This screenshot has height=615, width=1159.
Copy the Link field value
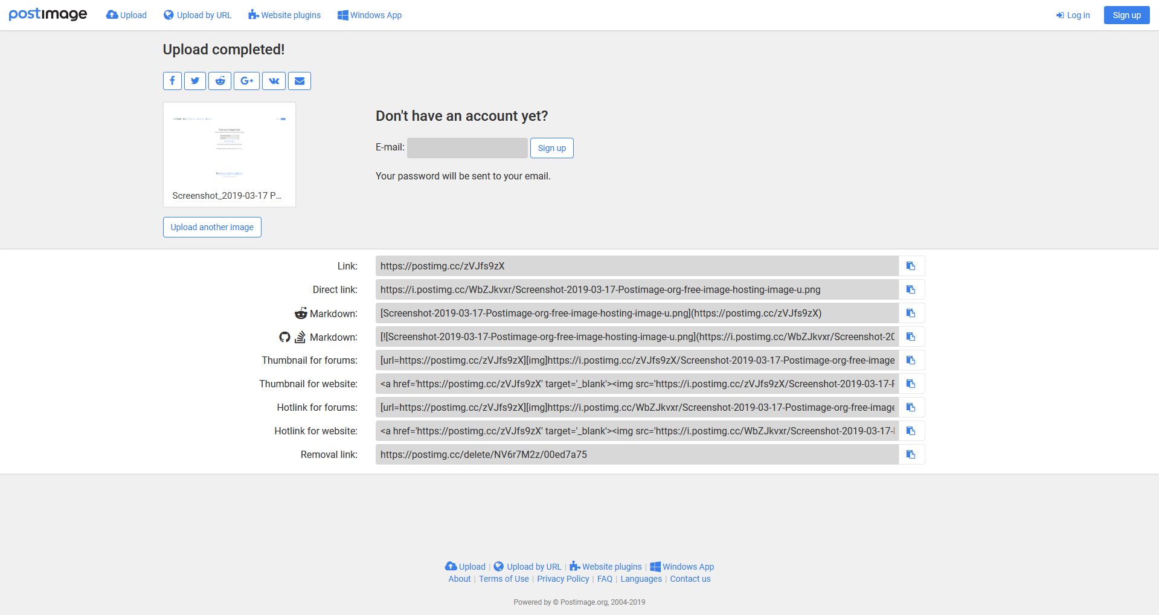click(911, 266)
